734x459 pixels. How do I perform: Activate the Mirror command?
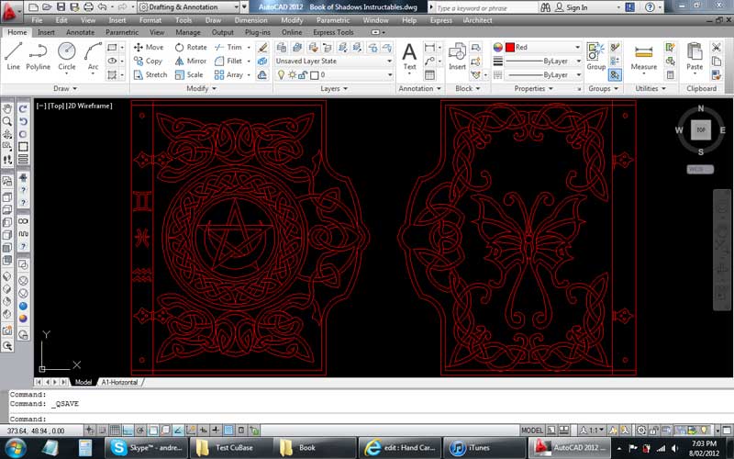pos(191,61)
